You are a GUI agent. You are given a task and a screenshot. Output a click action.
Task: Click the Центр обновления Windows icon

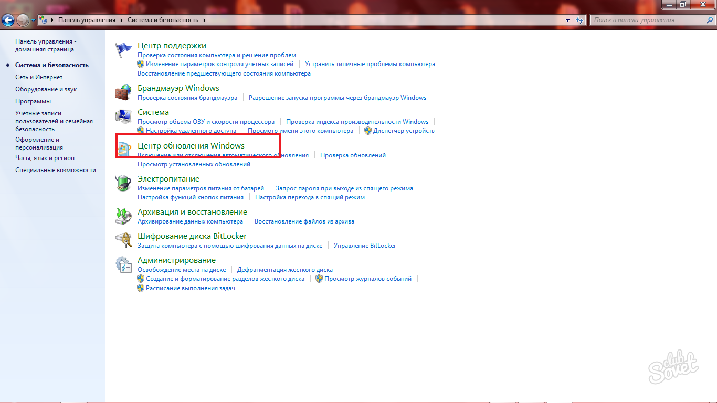(x=123, y=150)
